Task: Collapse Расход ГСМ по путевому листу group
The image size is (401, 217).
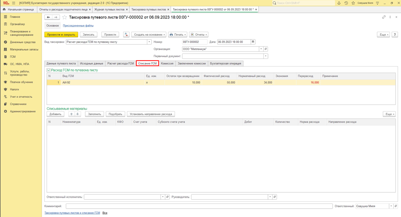Action: pos(48,70)
